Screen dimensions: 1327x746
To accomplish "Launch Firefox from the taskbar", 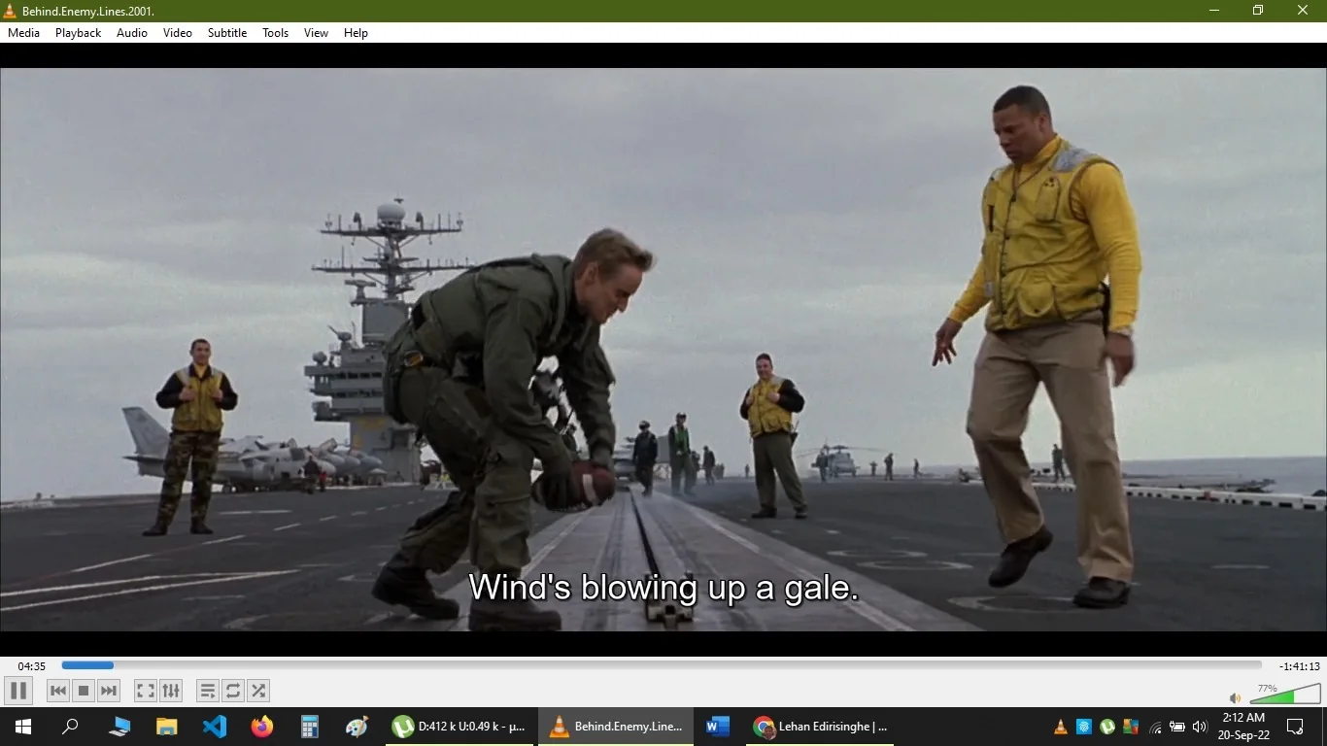I will (262, 727).
